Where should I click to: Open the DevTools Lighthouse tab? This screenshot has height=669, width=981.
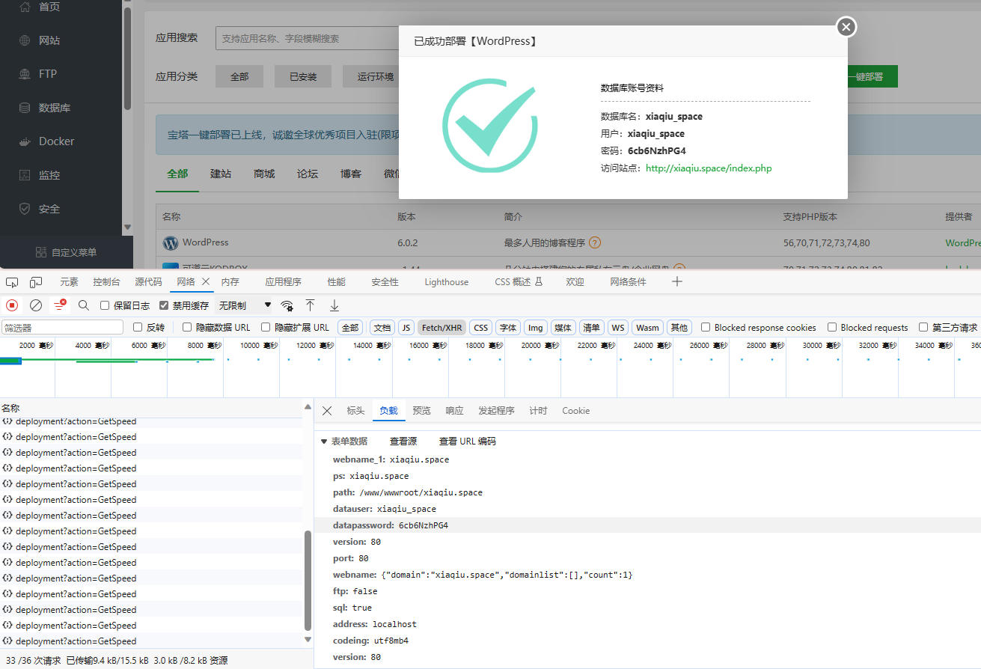click(446, 282)
